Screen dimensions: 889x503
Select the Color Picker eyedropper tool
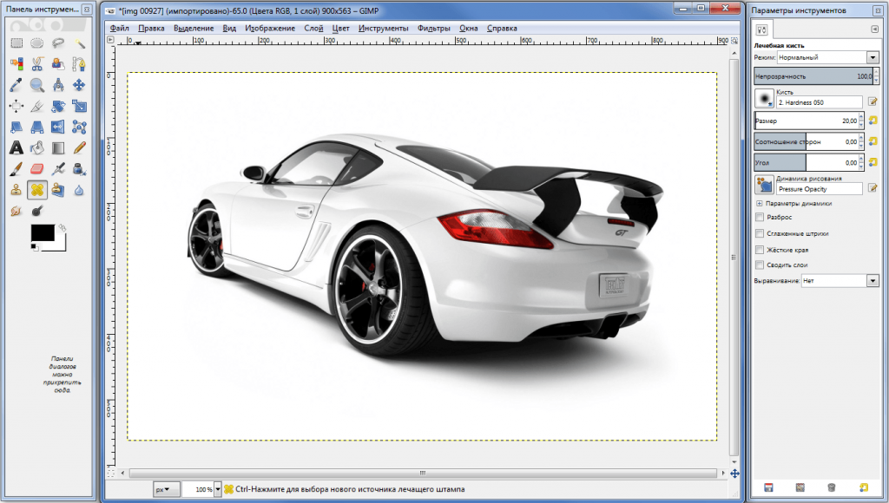click(x=16, y=84)
